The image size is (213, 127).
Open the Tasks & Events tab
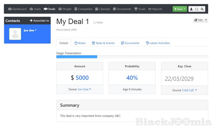pyautogui.click(x=103, y=43)
